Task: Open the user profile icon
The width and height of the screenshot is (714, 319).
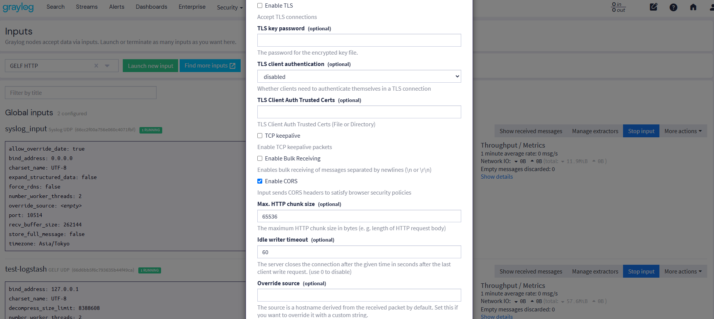Action: 711,7
